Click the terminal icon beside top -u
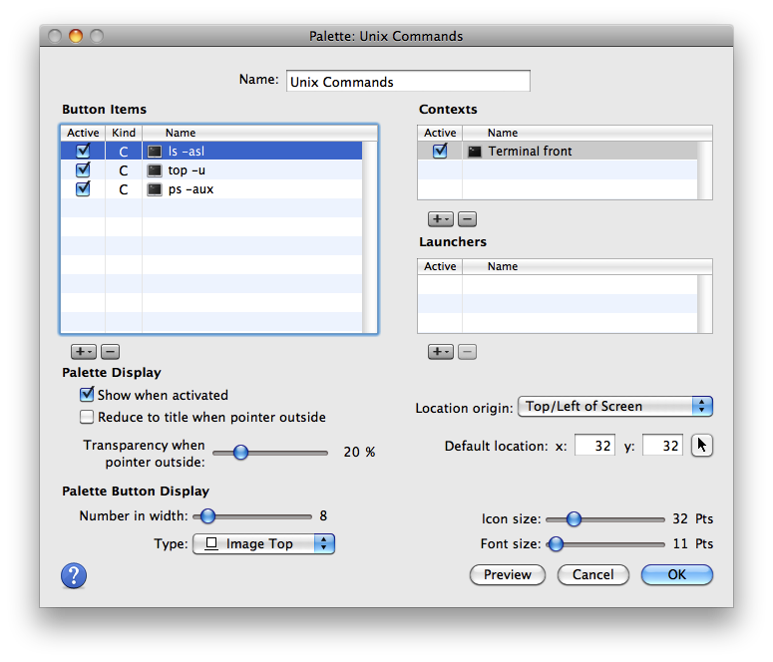The image size is (773, 662). (x=155, y=170)
